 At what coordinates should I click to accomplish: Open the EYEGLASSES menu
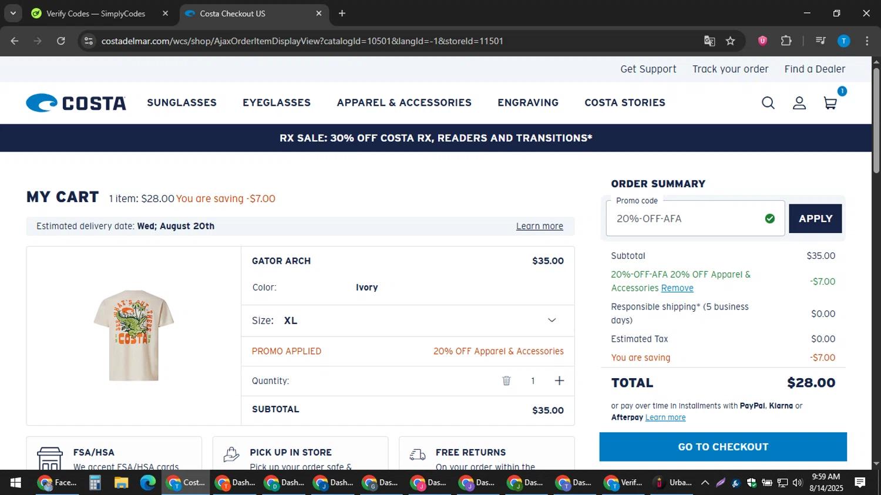(277, 103)
